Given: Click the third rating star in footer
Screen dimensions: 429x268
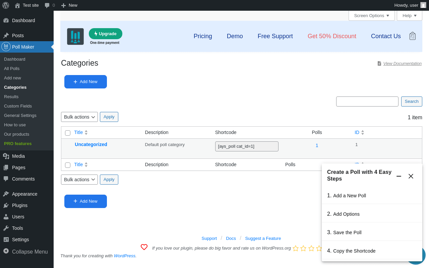Looking at the screenshot, I should pyautogui.click(x=311, y=248).
